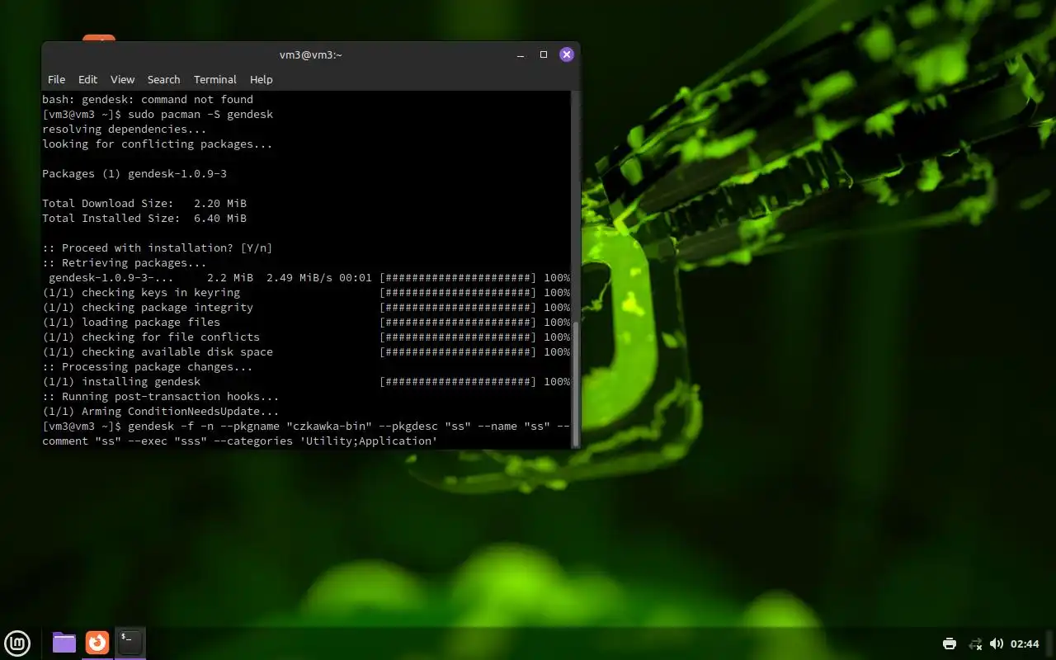This screenshot has height=660, width=1056.
Task: Click the 'checking keys in keyring' line
Action: (x=306, y=292)
